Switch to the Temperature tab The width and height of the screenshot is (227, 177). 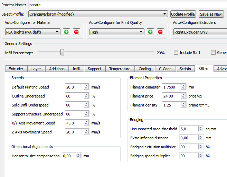pyautogui.click(x=120, y=69)
